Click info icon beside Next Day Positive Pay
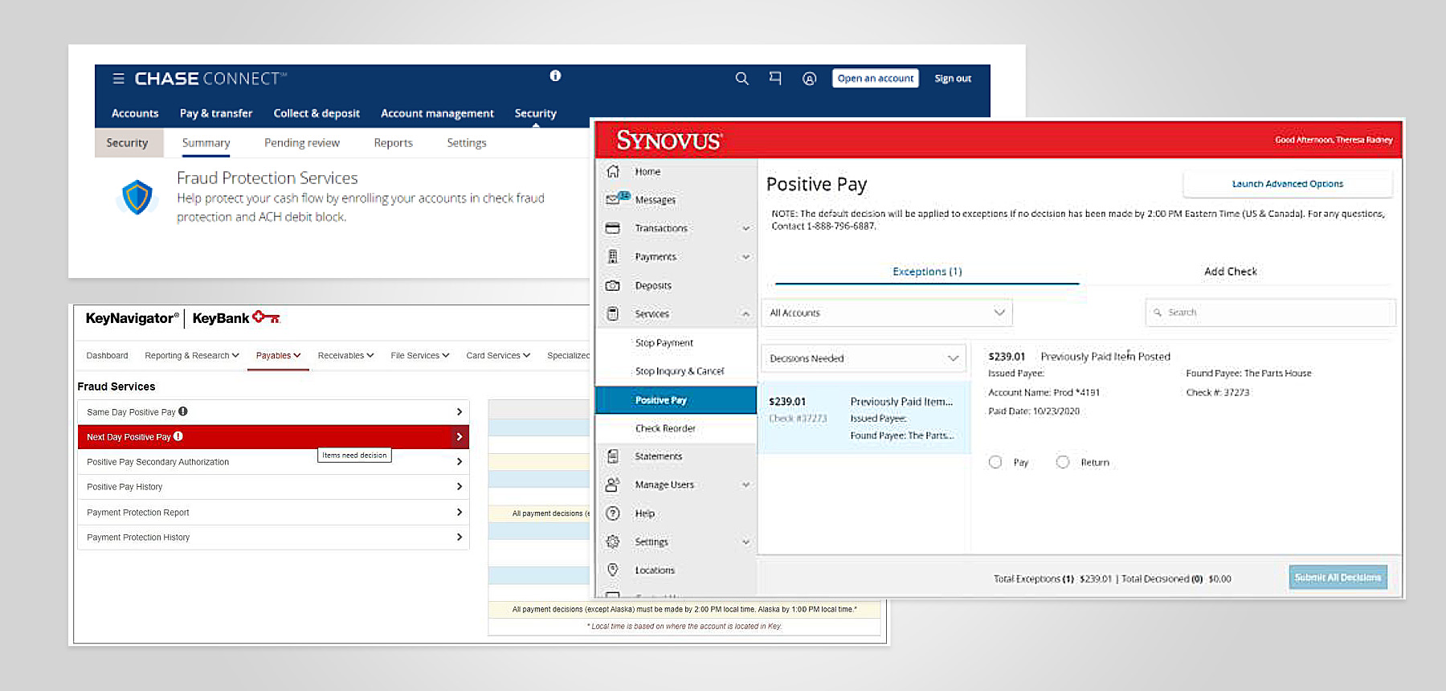Screen dimensions: 1446x691 178,436
